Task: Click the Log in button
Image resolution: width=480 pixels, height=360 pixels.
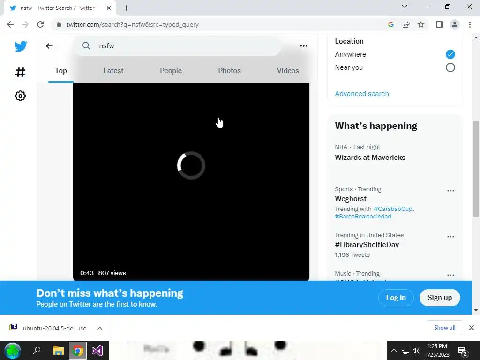Action: tap(396, 298)
